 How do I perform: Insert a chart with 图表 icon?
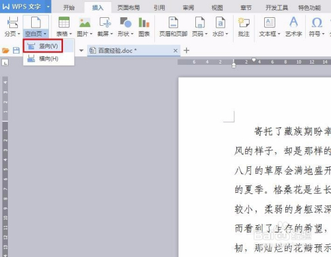click(x=144, y=23)
